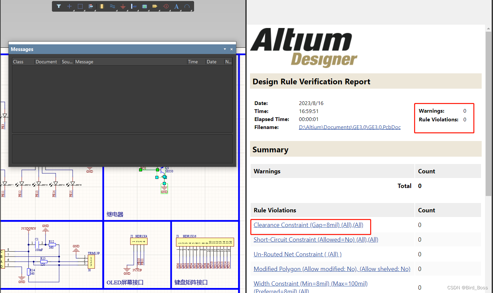Open the selection filter tool
Image resolution: width=493 pixels, height=293 pixels.
pos(59,6)
